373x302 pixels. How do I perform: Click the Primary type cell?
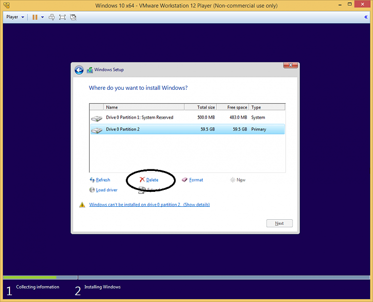259,130
